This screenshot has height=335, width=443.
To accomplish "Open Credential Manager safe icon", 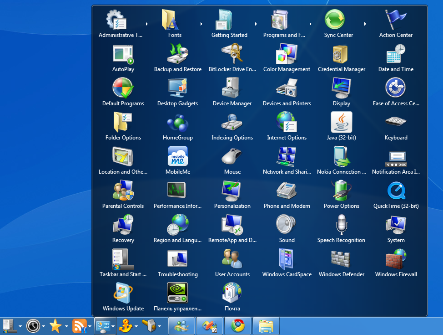I will point(340,54).
